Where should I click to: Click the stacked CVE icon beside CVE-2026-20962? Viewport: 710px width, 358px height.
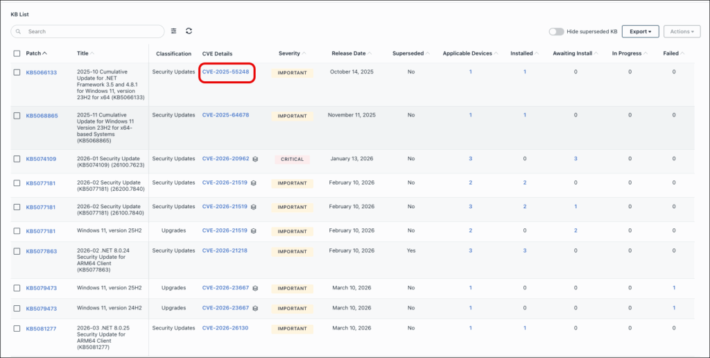coord(255,159)
